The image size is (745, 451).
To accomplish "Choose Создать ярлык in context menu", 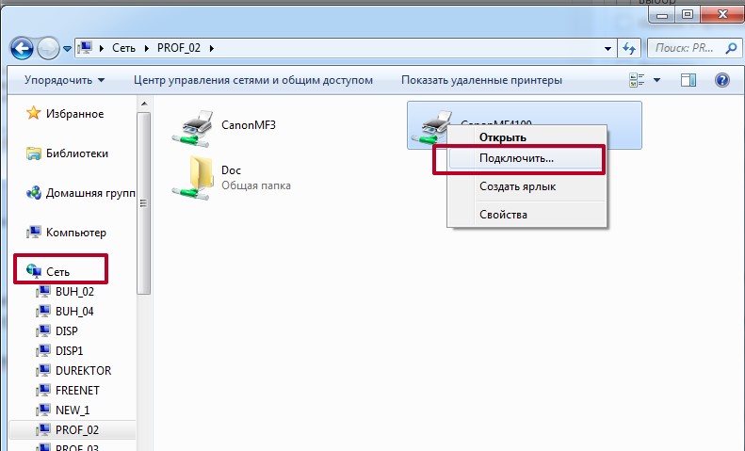I will pos(517,186).
